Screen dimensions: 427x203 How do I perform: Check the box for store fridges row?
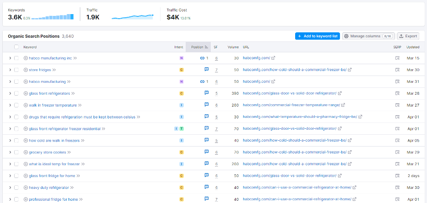click(x=16, y=70)
